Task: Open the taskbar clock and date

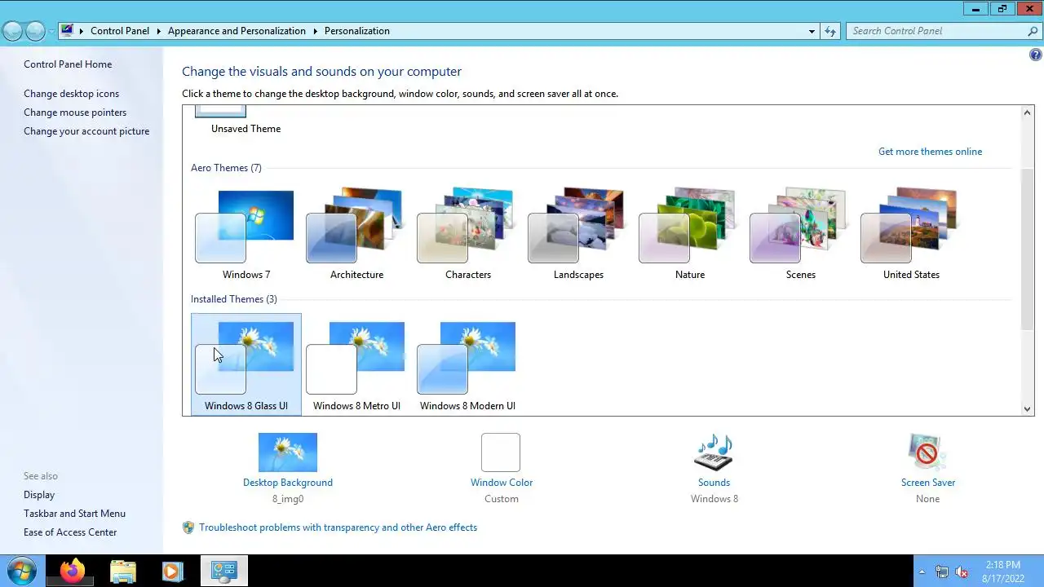Action: [x=1002, y=571]
